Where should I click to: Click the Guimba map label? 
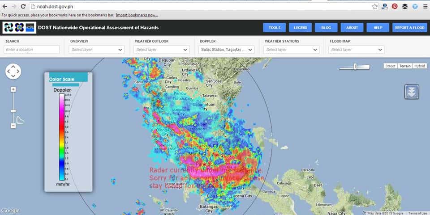192,88
